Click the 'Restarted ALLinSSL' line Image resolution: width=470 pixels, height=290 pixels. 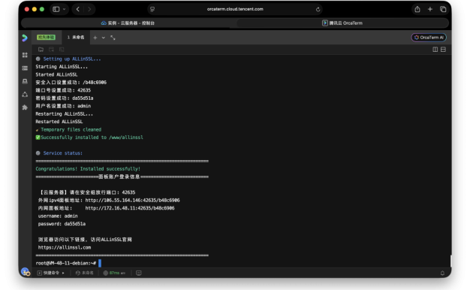pos(59,122)
